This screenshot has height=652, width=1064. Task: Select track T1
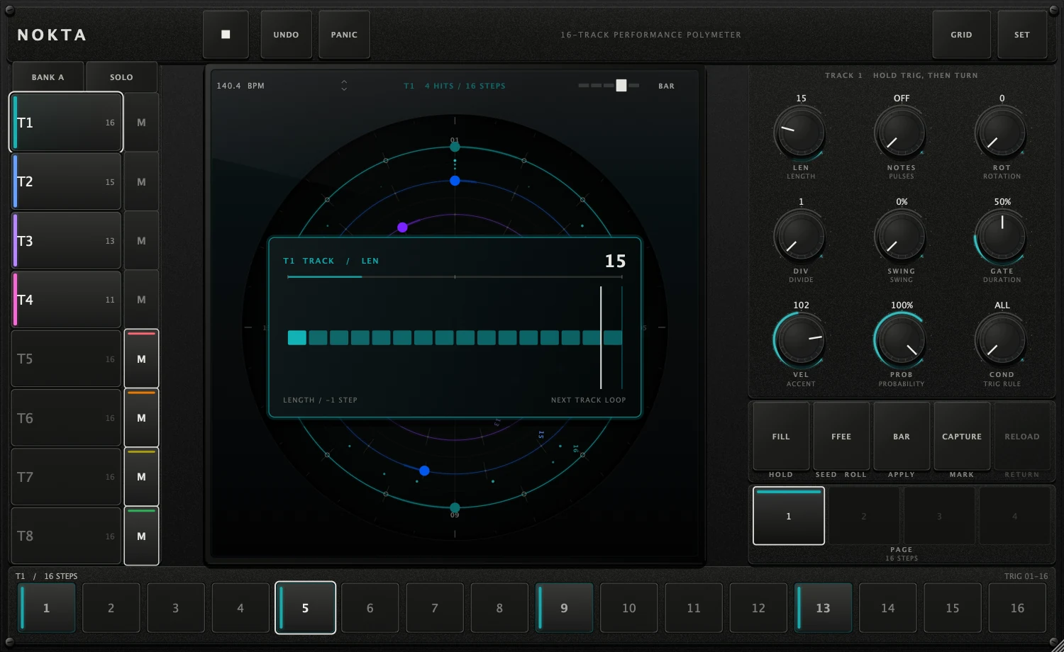pyautogui.click(x=66, y=123)
